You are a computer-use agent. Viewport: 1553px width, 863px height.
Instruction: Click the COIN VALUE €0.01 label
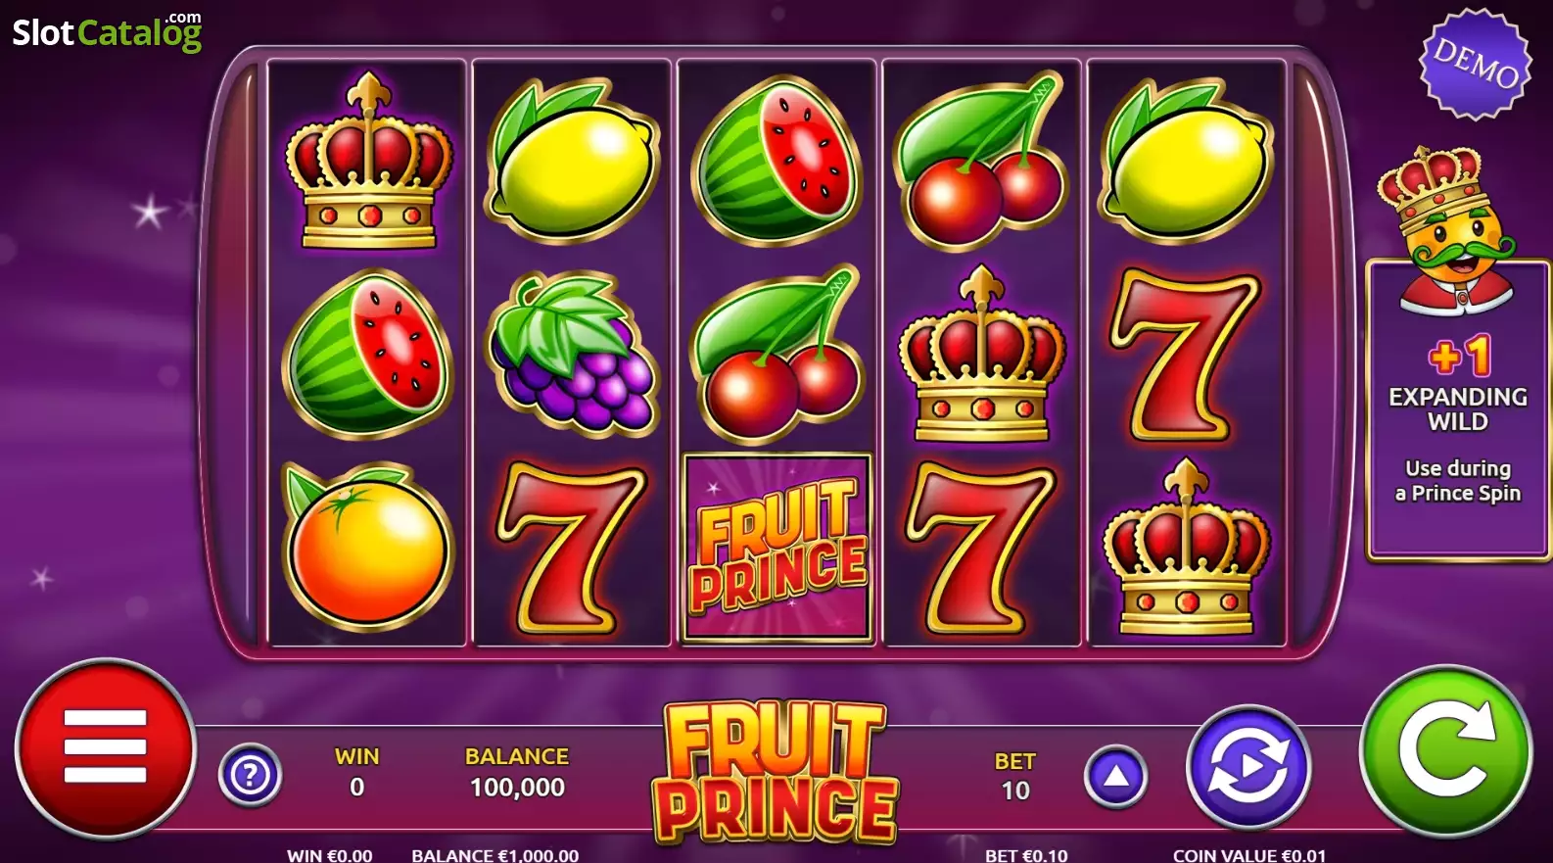pos(1249,855)
